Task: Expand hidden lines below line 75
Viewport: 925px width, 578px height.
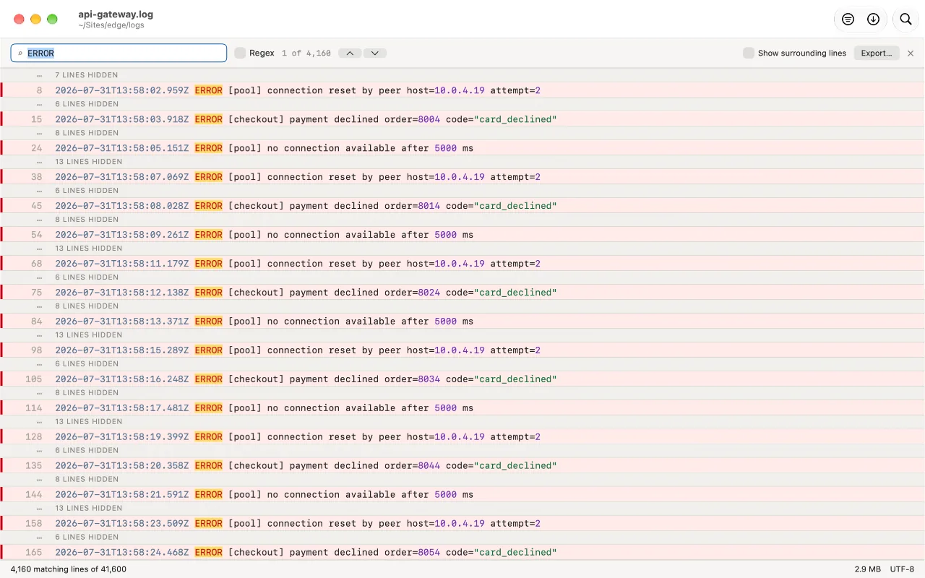Action: (x=462, y=306)
